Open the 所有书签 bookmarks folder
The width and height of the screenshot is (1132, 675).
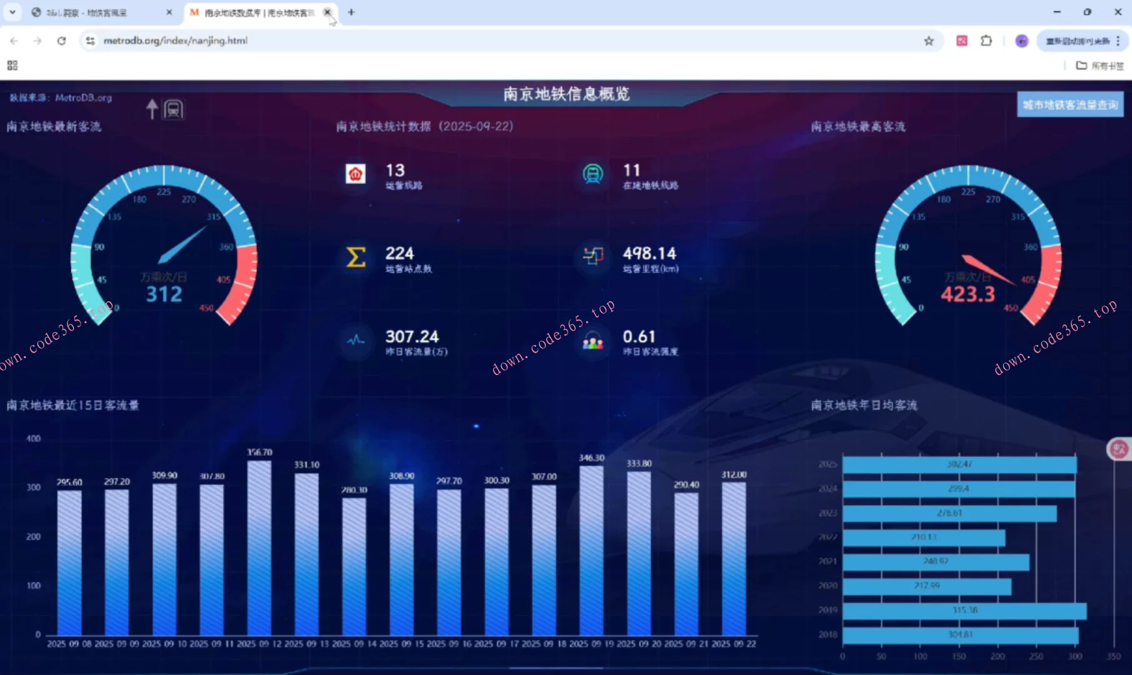[x=1096, y=65]
